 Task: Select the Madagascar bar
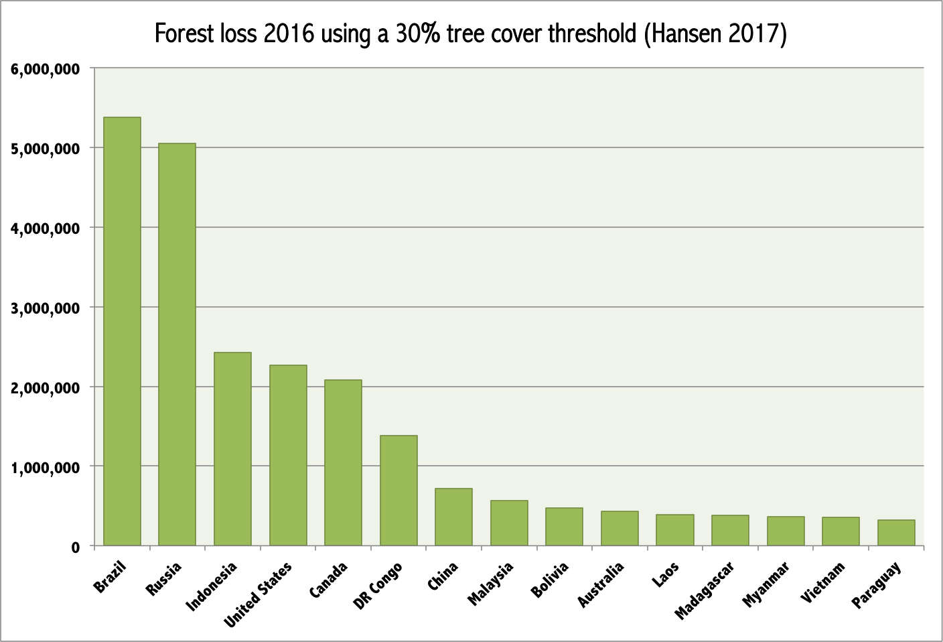pos(731,531)
